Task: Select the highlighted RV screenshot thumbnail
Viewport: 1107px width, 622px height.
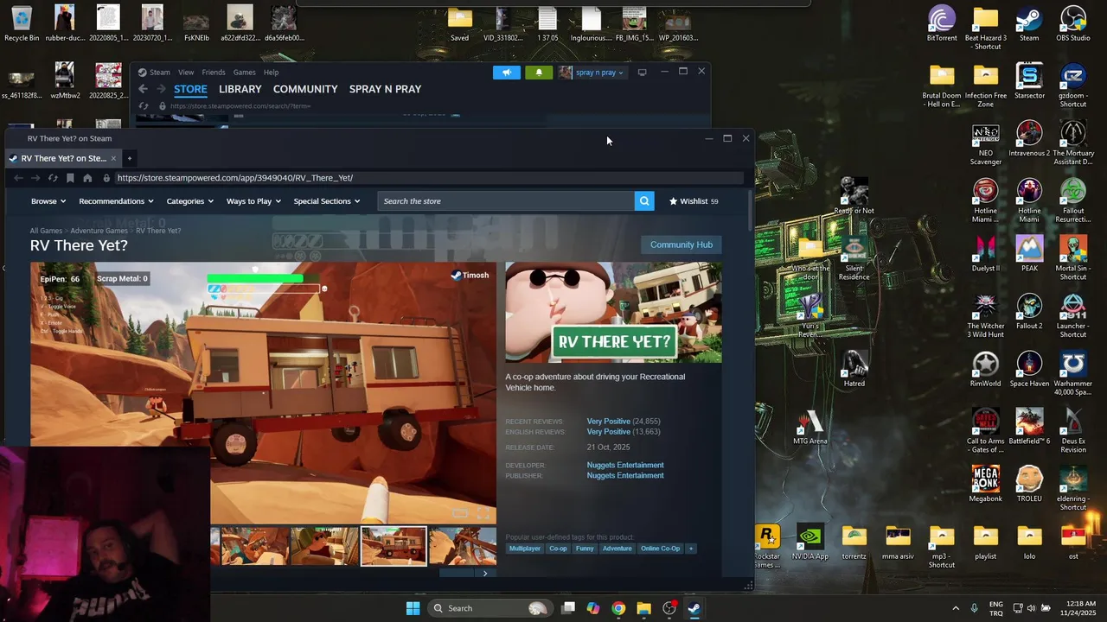Action: click(x=394, y=546)
